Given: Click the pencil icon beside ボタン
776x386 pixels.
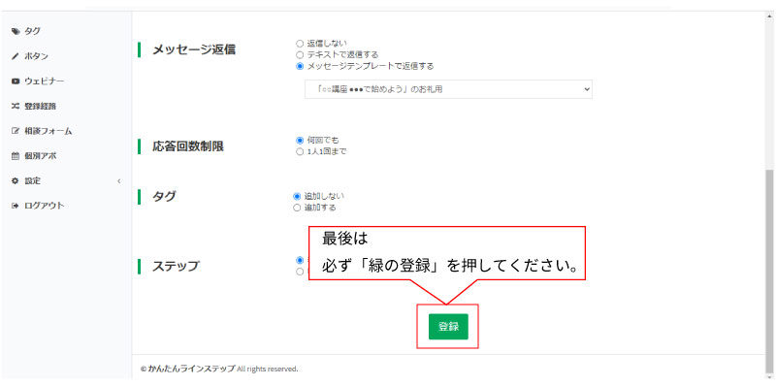Looking at the screenshot, I should [15, 56].
